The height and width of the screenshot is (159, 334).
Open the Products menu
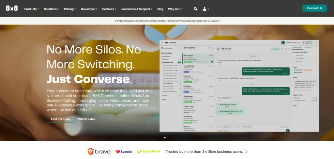[x=32, y=9]
